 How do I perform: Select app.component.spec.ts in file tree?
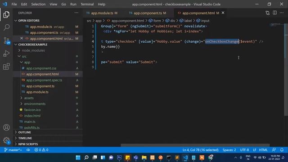pyautogui.click(x=44, y=80)
